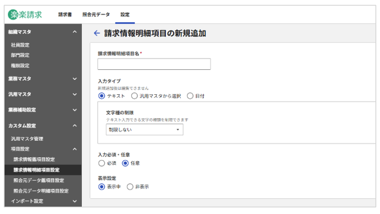Collapse the 項目設定 submenu chevron
The height and width of the screenshot is (214, 380).
click(75, 149)
